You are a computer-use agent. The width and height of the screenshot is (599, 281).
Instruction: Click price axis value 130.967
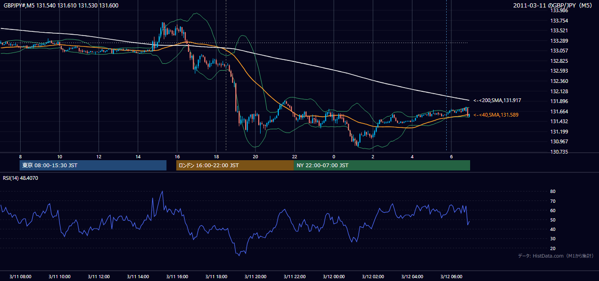(x=559, y=141)
